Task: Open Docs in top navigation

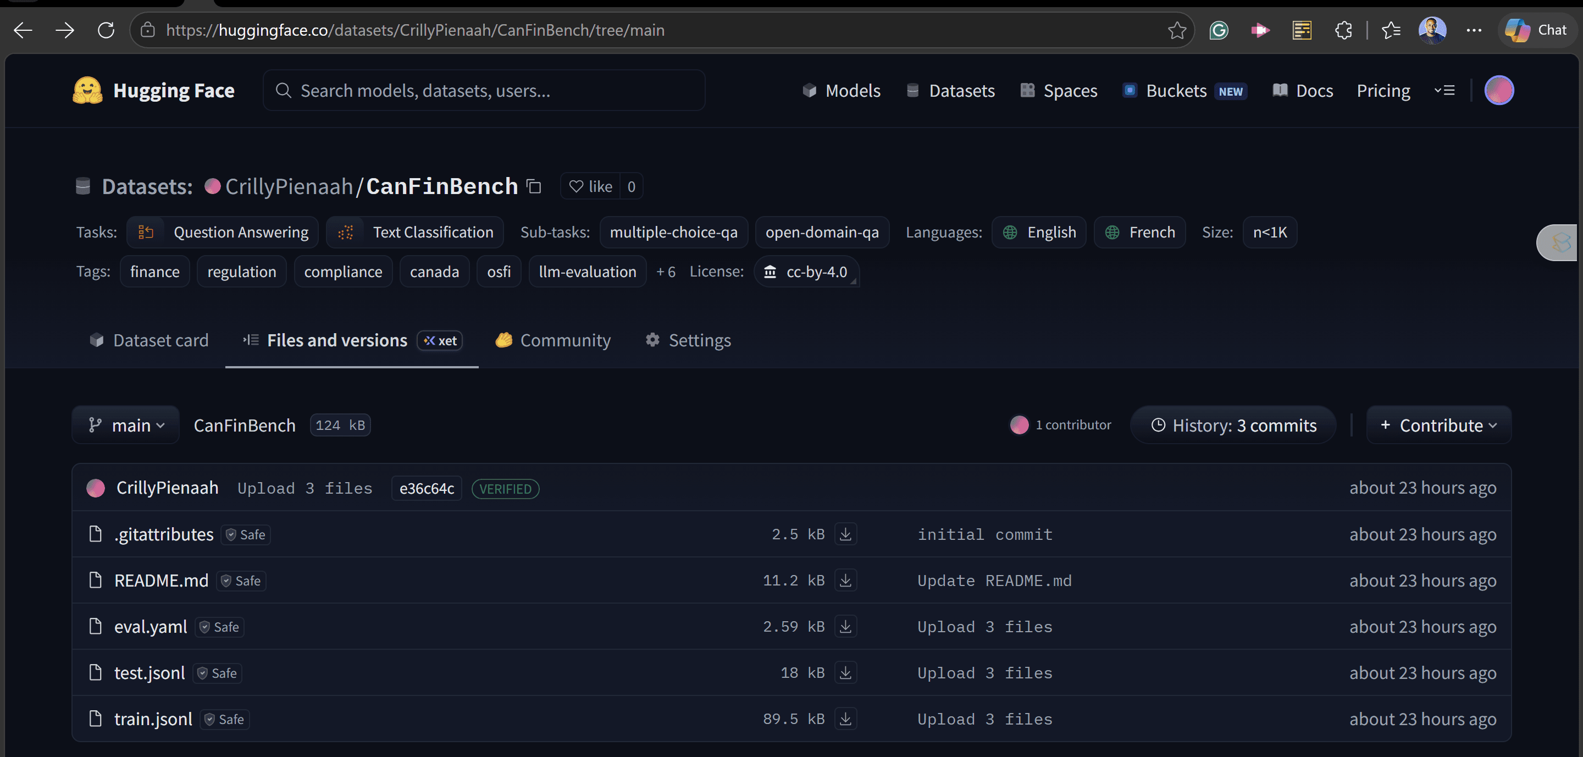Action: click(1302, 90)
